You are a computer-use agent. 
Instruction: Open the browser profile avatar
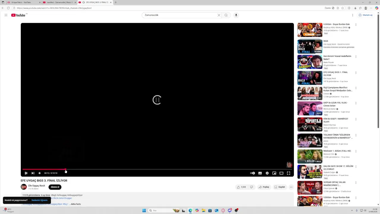click(366, 8)
